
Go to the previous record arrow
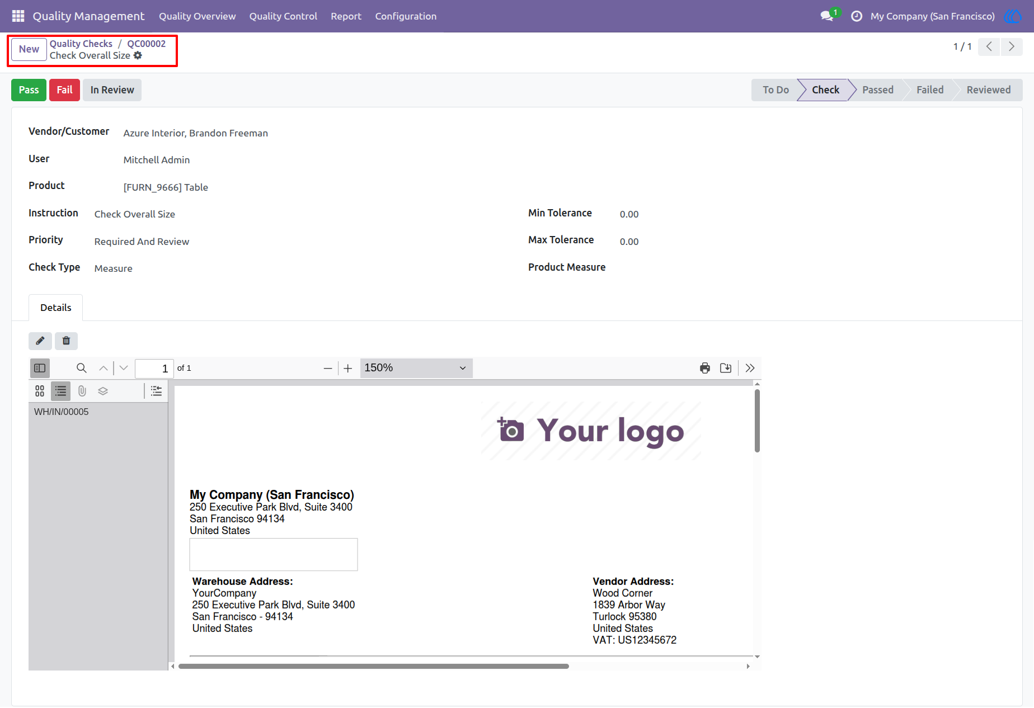pyautogui.click(x=989, y=46)
